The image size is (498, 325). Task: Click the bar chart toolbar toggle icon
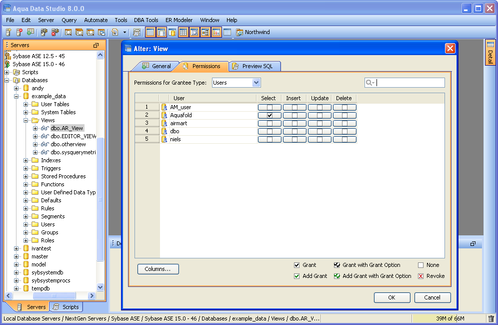pos(216,32)
